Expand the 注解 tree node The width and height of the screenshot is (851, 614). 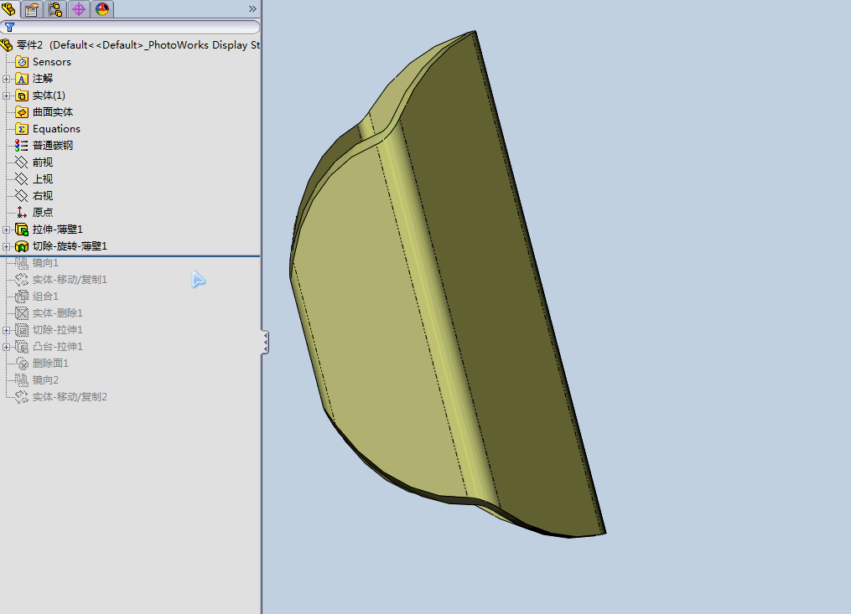7,80
